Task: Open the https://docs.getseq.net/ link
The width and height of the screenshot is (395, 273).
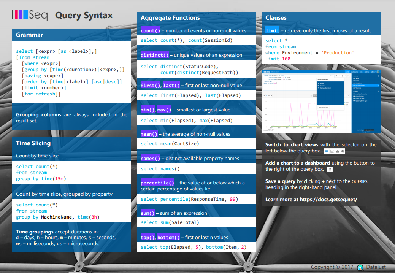Action: 328,200
